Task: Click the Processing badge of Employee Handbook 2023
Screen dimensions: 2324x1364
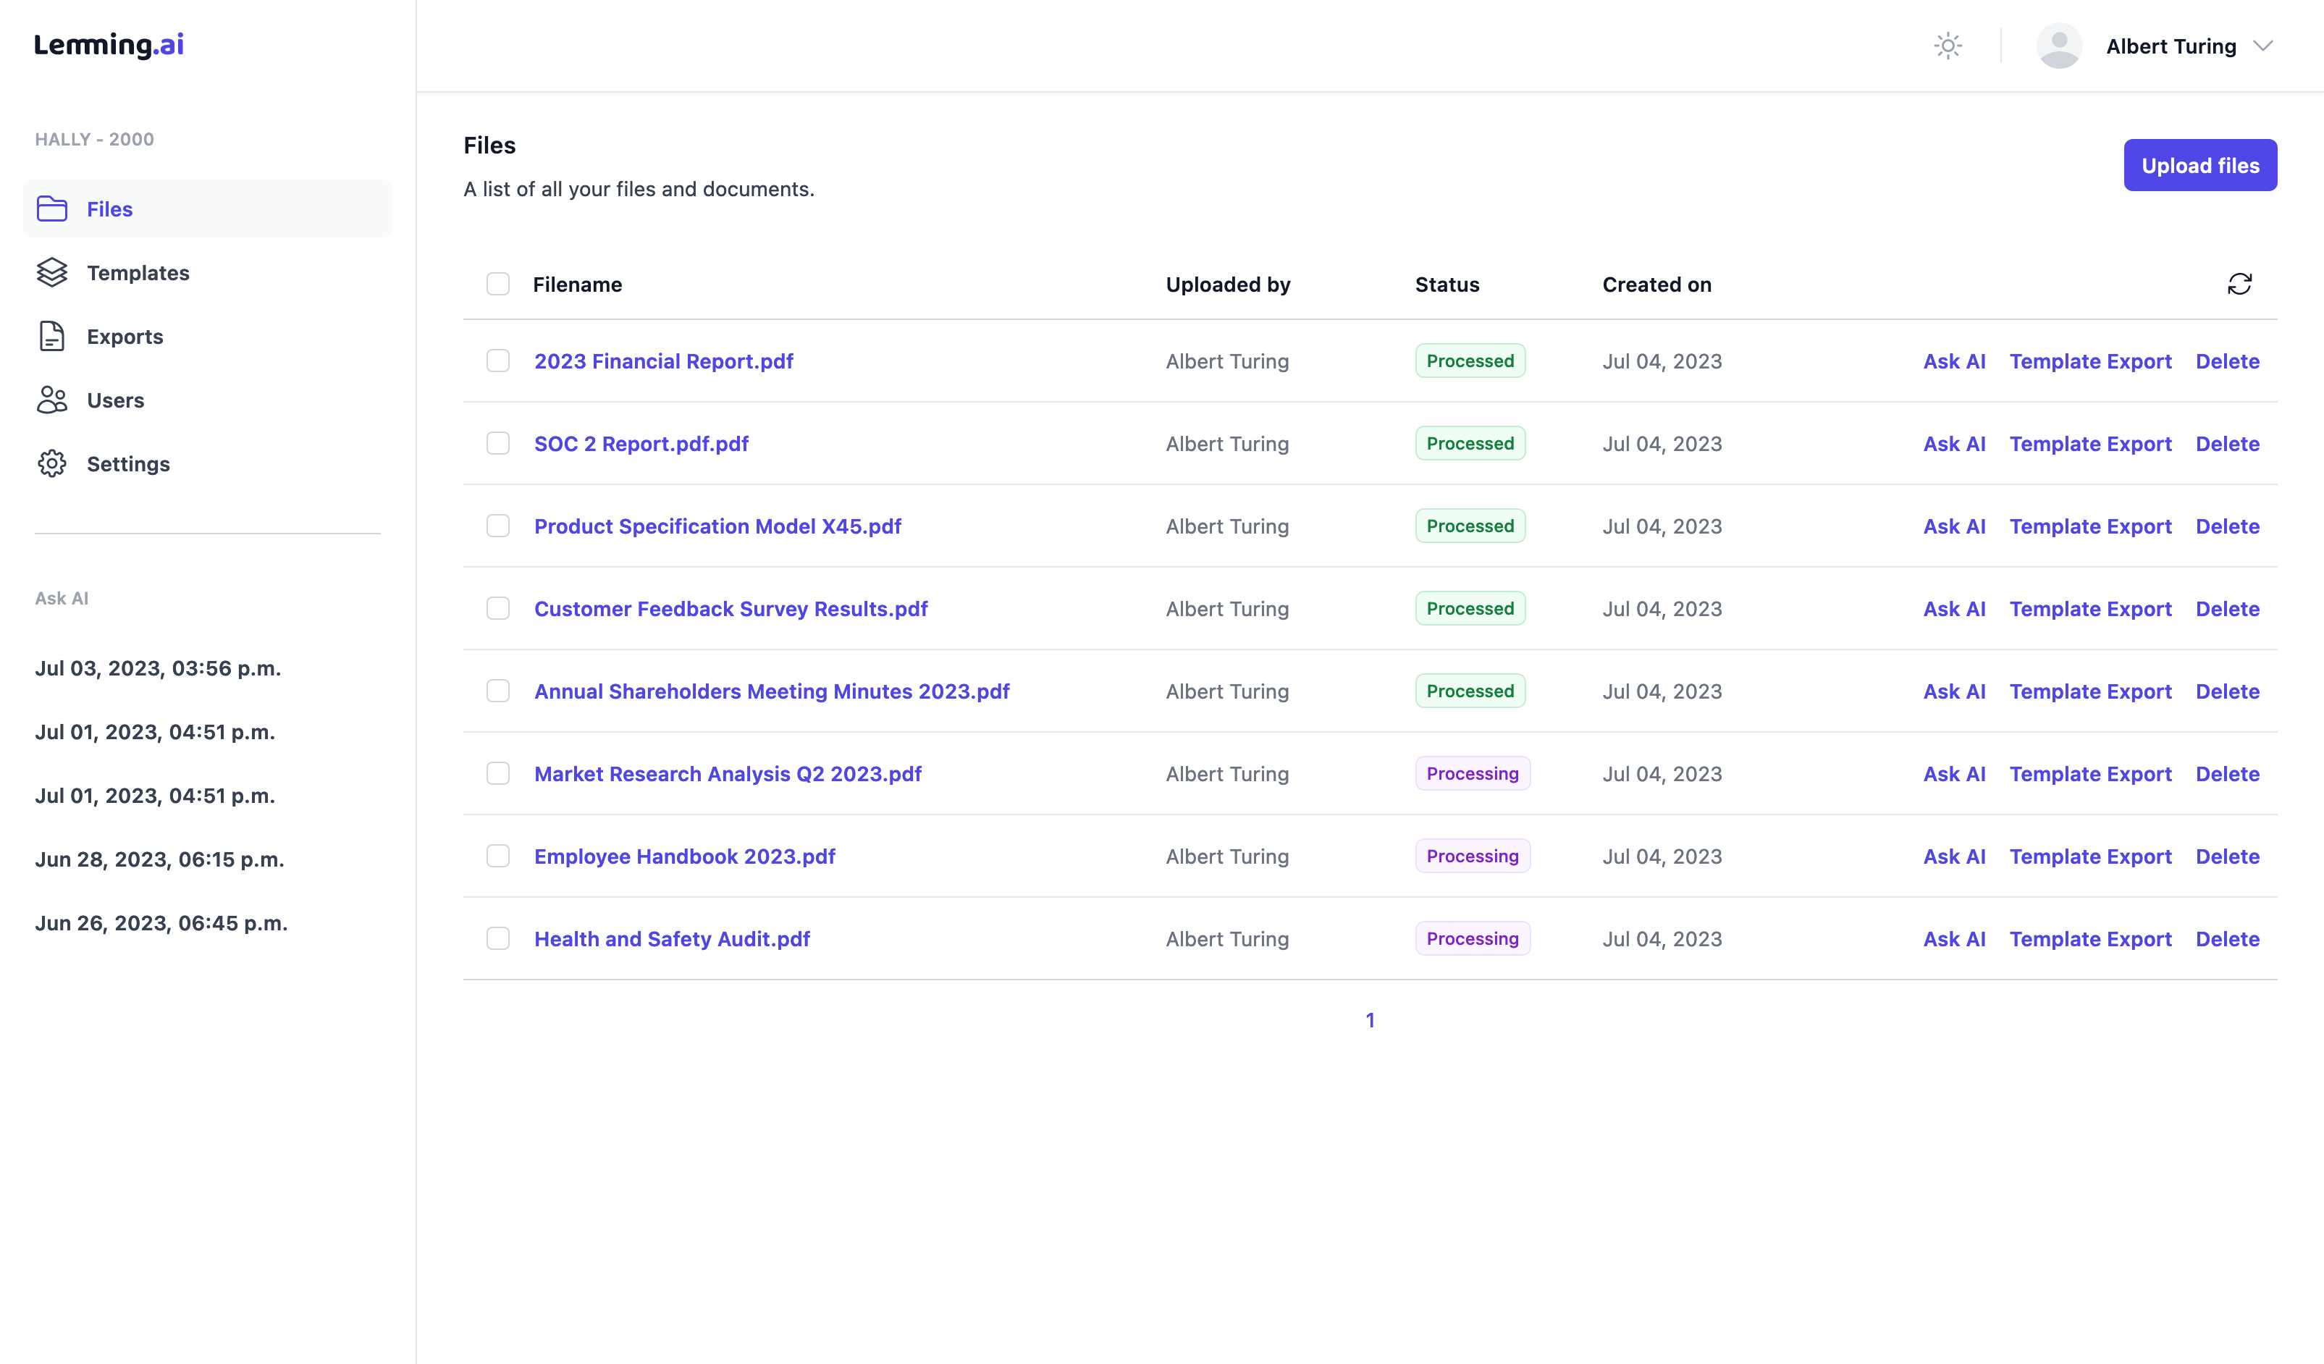Action: (1472, 856)
